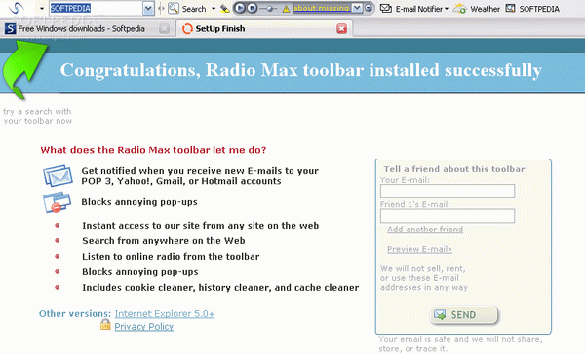Click the Softpedia tab favicon

pos(10,28)
